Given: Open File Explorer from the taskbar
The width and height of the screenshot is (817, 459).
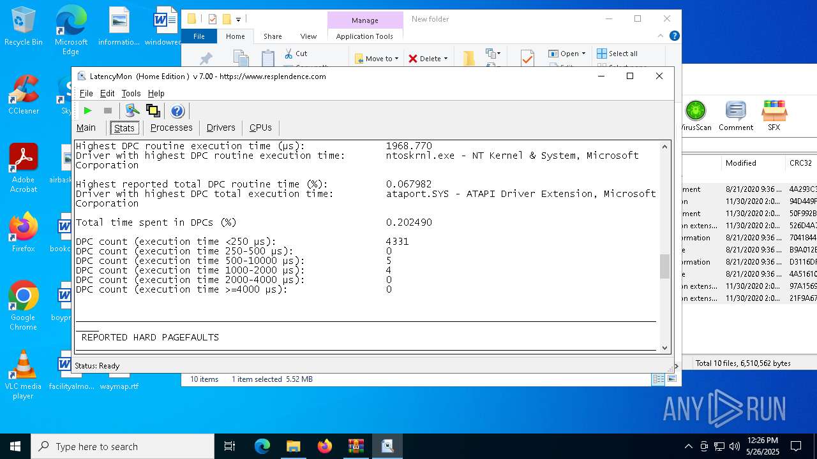Looking at the screenshot, I should (x=293, y=446).
